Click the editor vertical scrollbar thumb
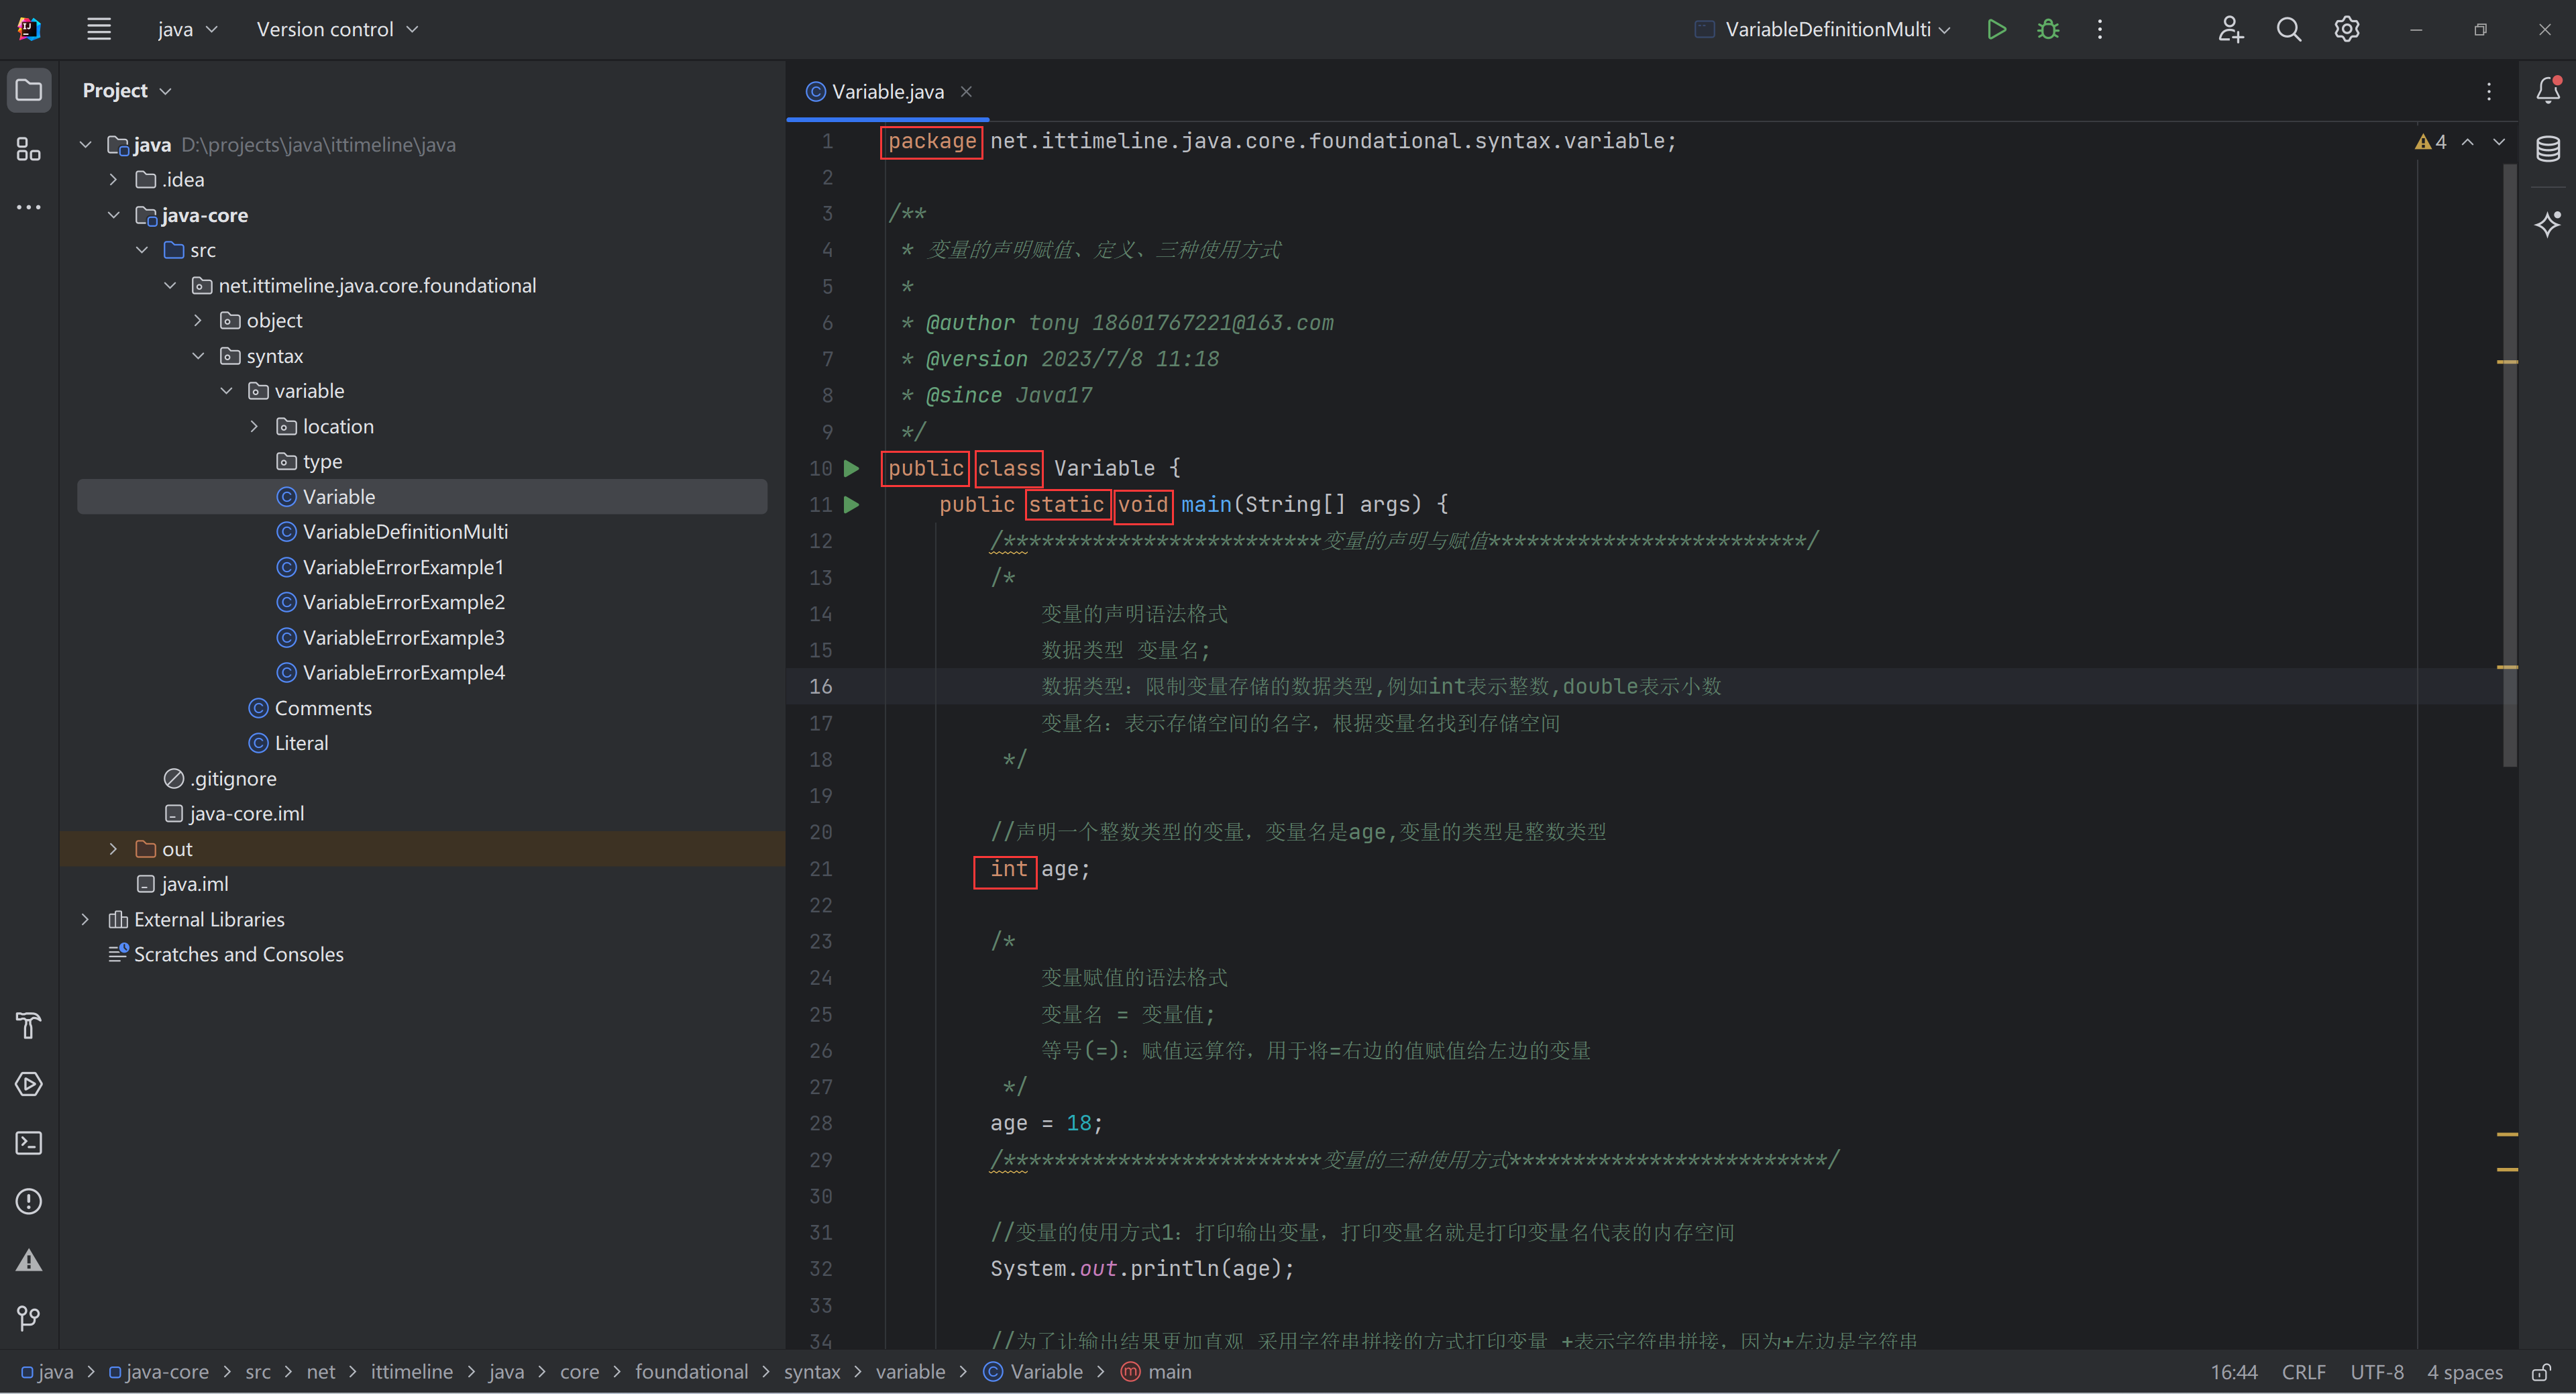The image size is (2576, 1394). coord(2509,465)
